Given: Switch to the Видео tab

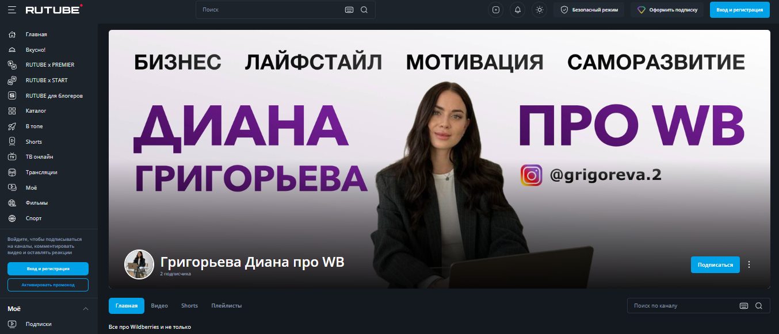Looking at the screenshot, I should (x=159, y=306).
